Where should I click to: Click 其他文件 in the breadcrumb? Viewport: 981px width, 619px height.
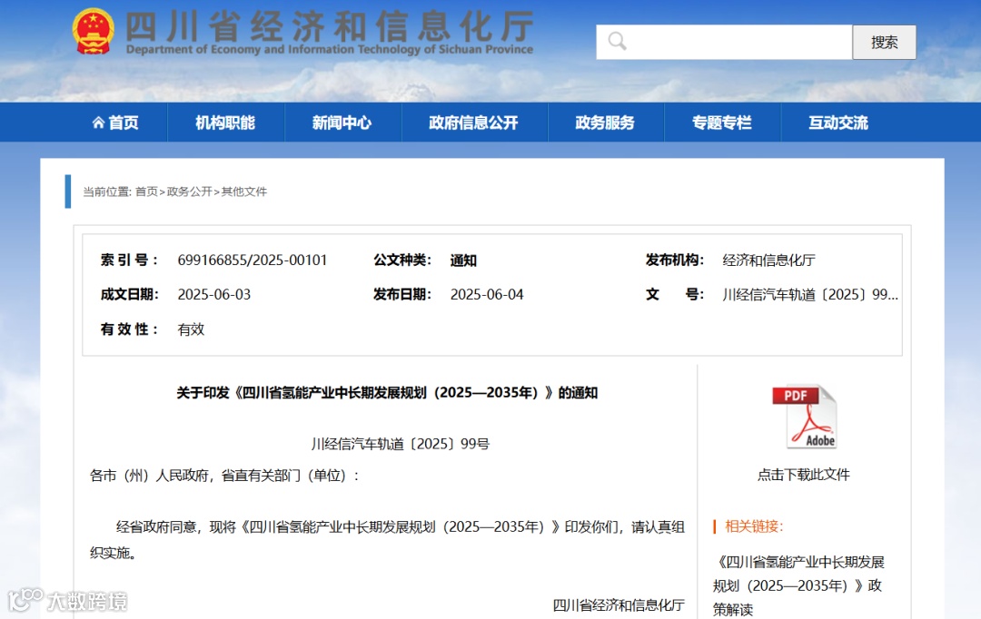[x=244, y=192]
